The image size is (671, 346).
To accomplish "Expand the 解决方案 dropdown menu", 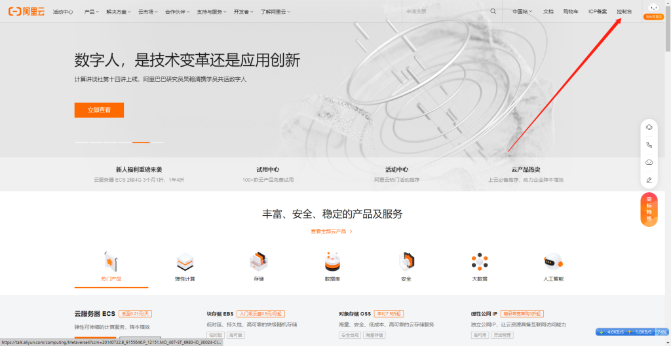I will click(119, 12).
